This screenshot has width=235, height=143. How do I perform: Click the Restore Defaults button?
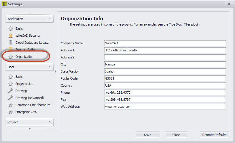coord(214,135)
